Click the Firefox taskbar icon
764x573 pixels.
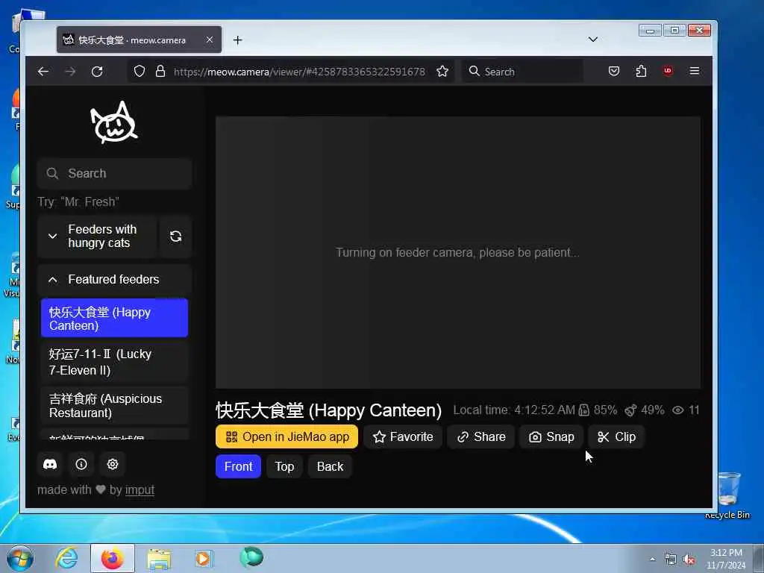(x=113, y=559)
